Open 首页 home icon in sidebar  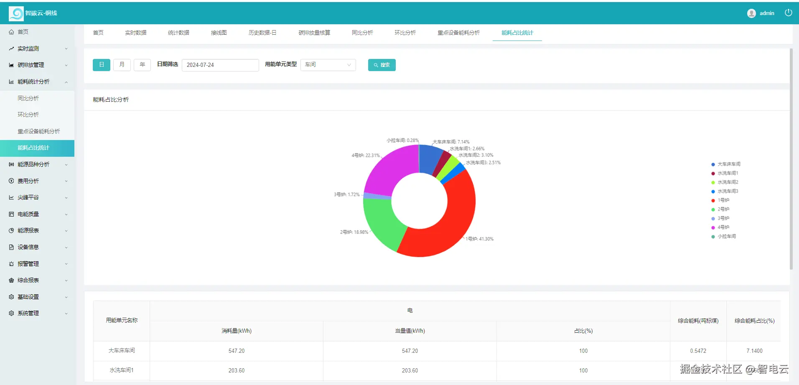click(x=11, y=32)
